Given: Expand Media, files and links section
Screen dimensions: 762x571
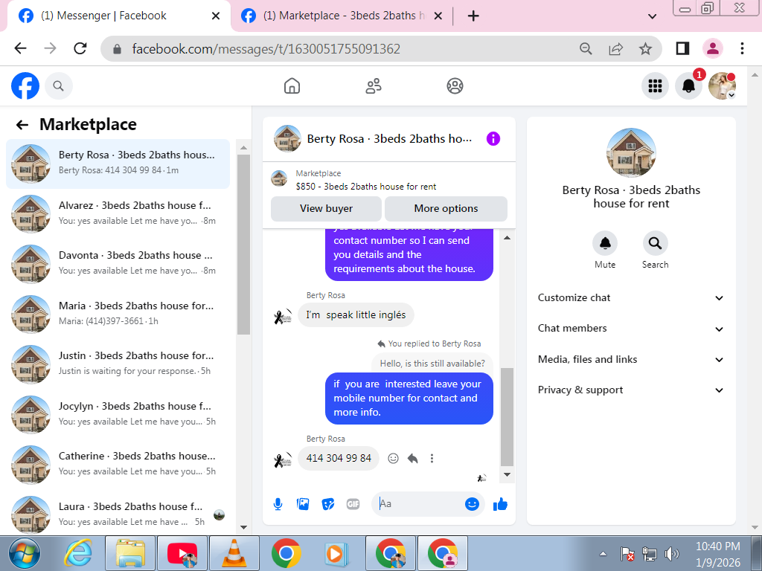Looking at the screenshot, I should click(x=631, y=360).
